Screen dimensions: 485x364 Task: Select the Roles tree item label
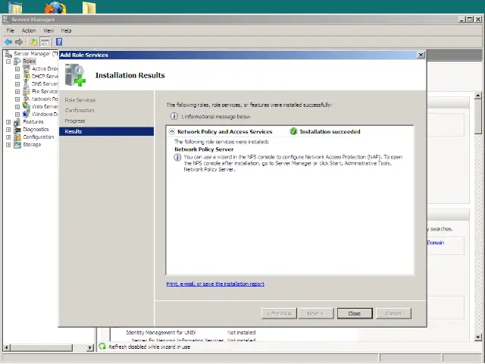coord(29,61)
